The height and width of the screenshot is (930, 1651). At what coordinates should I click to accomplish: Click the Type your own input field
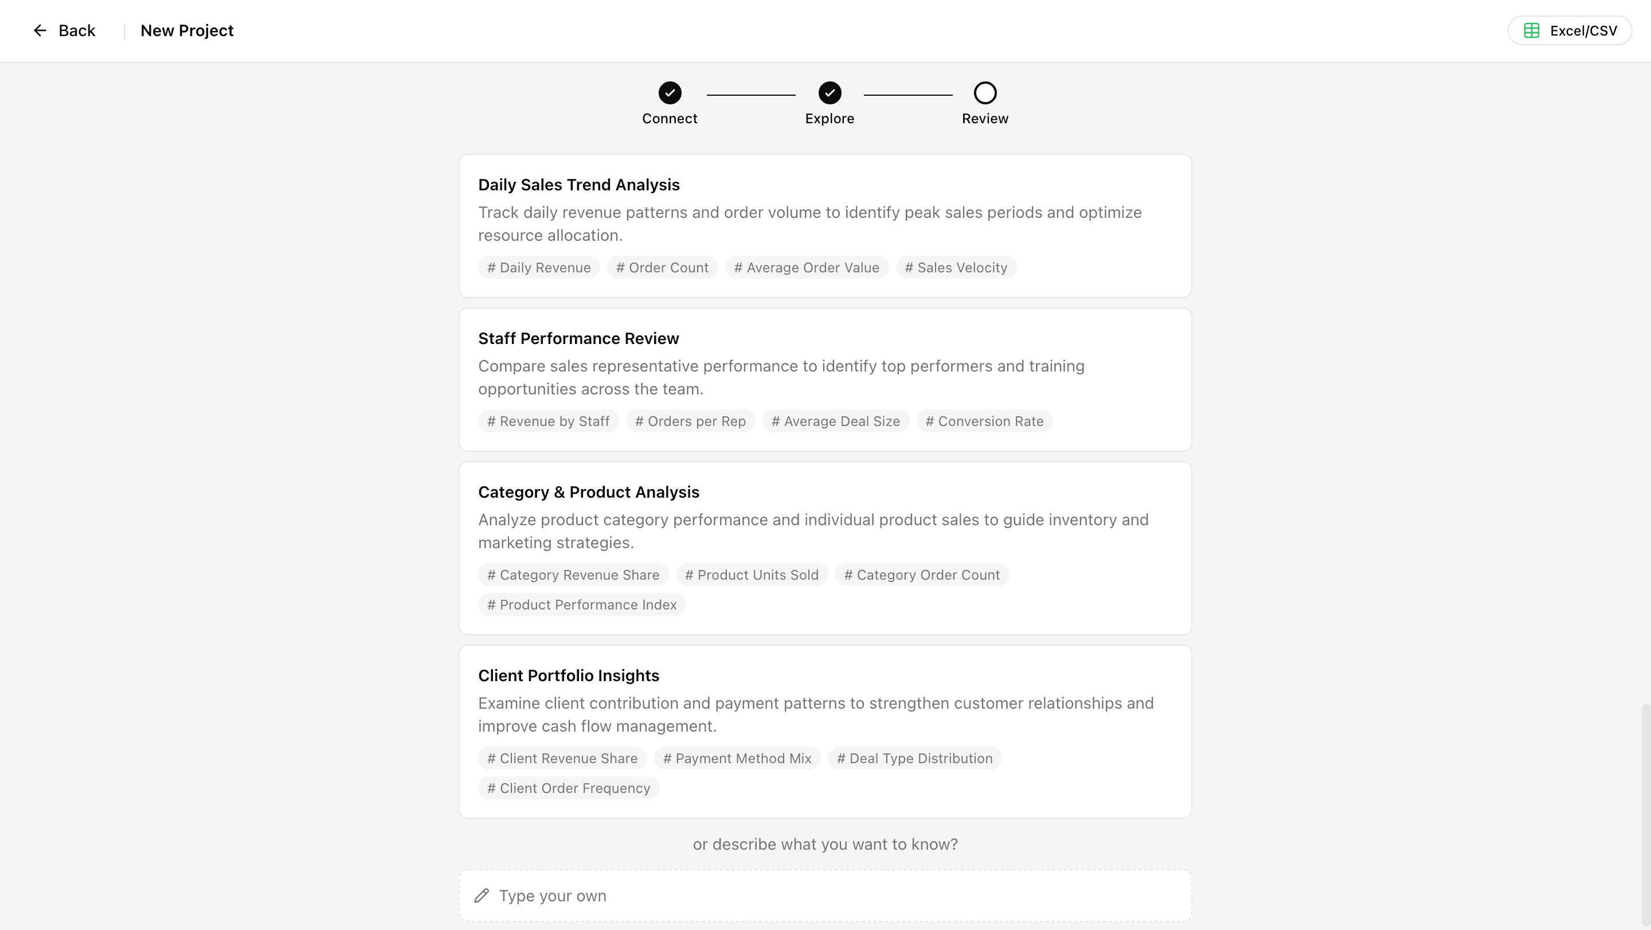tap(825, 896)
